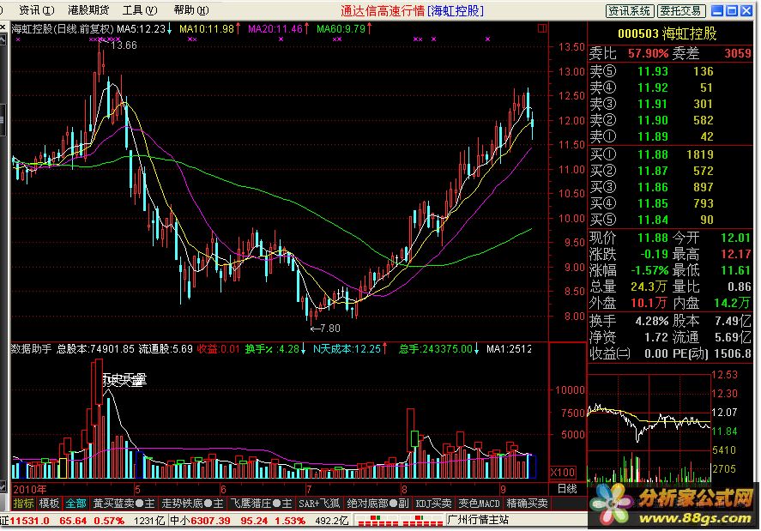761x531 pixels.
Task: Click the 外盘 value 10.1万
Action: 649,303
